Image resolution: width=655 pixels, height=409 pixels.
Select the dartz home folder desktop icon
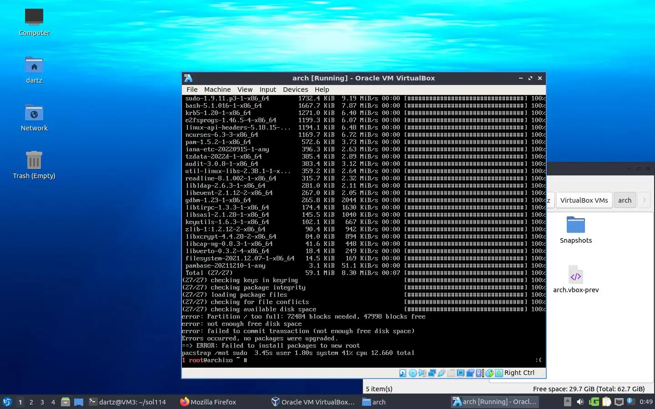34,70
